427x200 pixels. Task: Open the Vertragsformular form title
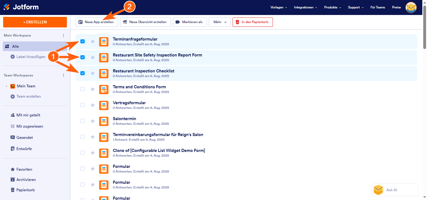pyautogui.click(x=129, y=103)
